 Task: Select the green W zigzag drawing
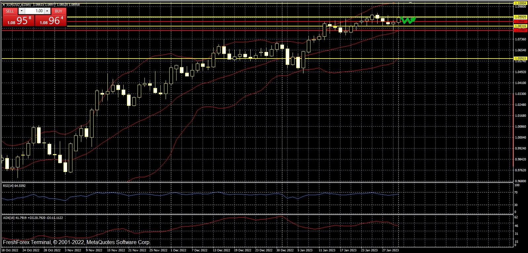[x=408, y=21]
